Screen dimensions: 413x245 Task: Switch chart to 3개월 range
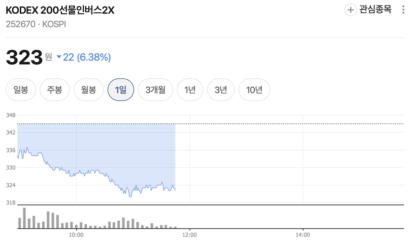click(155, 90)
